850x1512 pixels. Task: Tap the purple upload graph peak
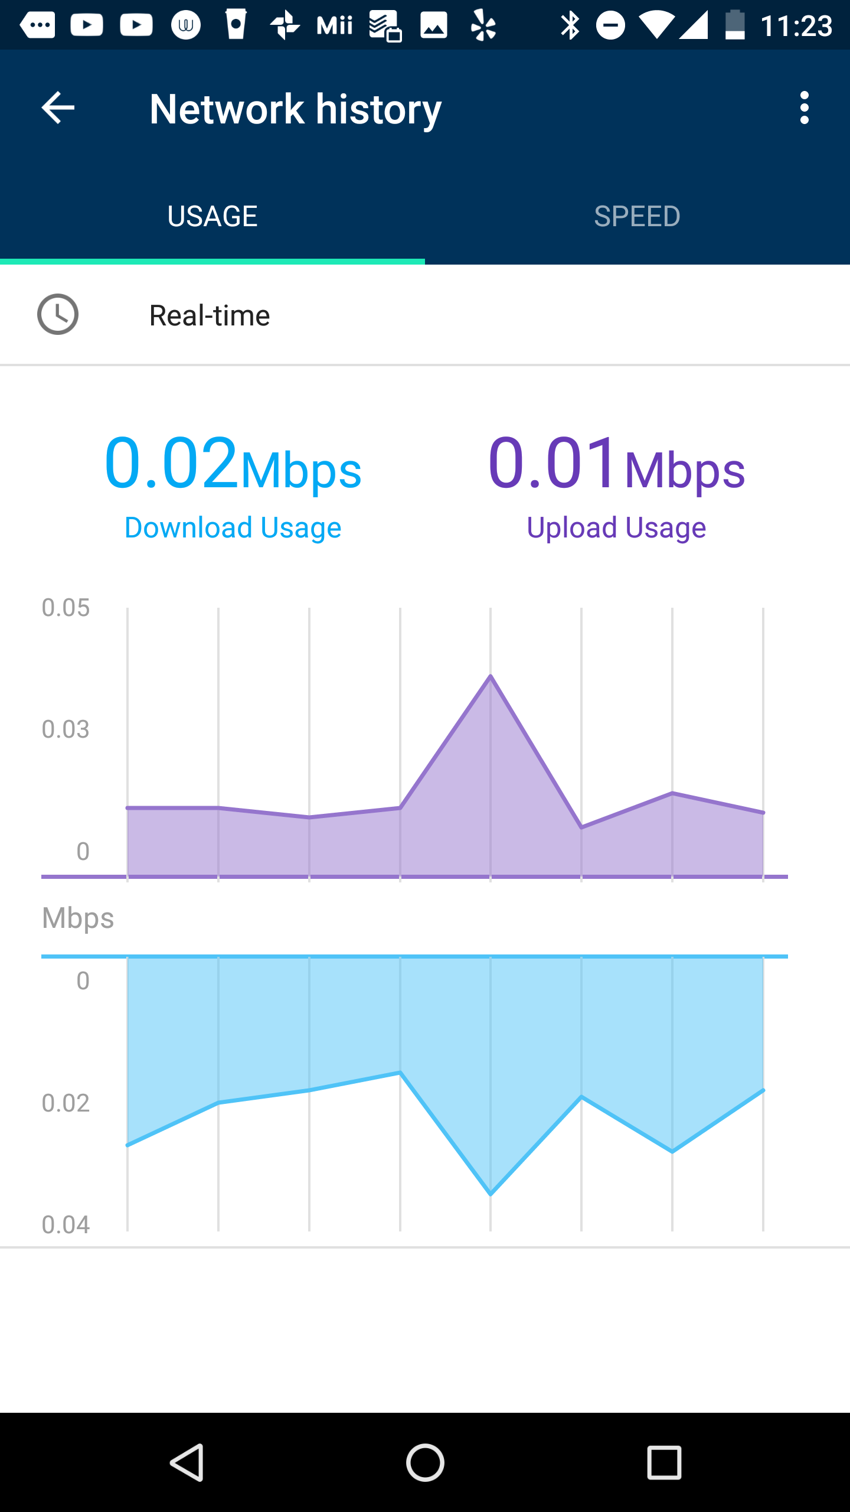pyautogui.click(x=491, y=677)
